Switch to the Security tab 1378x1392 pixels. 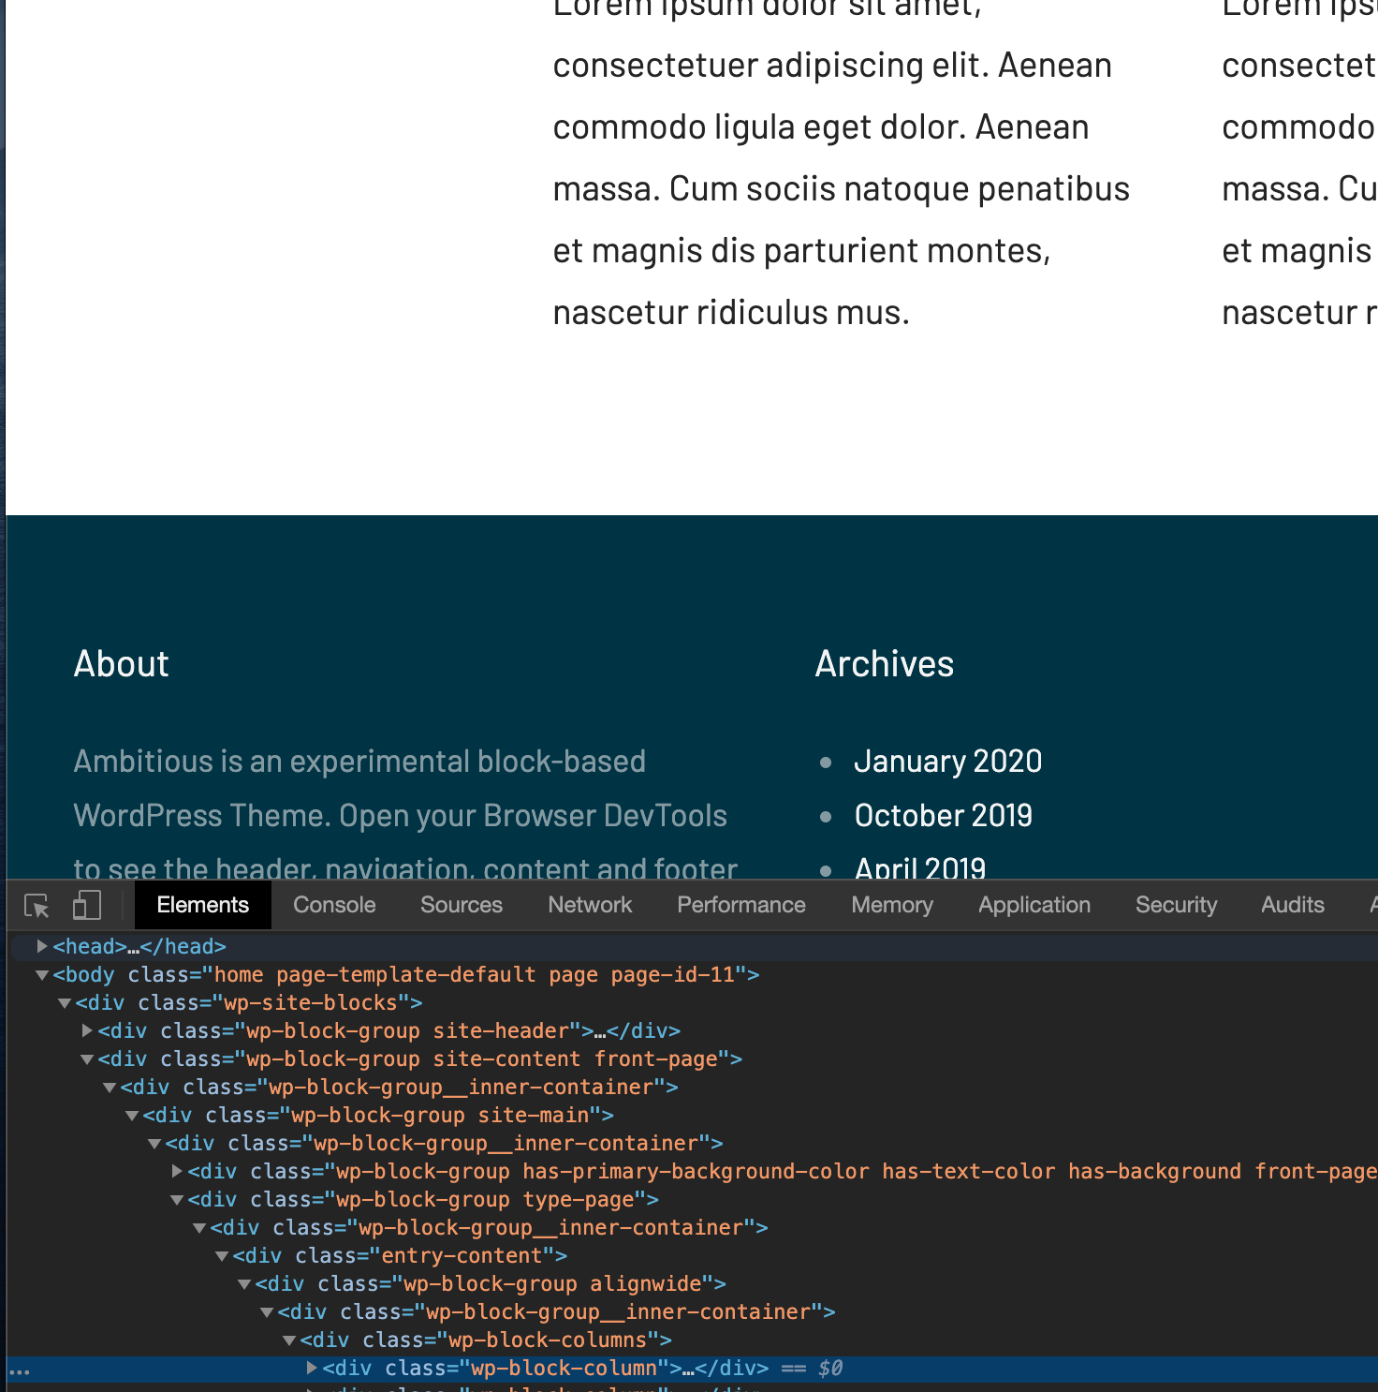pos(1176,905)
